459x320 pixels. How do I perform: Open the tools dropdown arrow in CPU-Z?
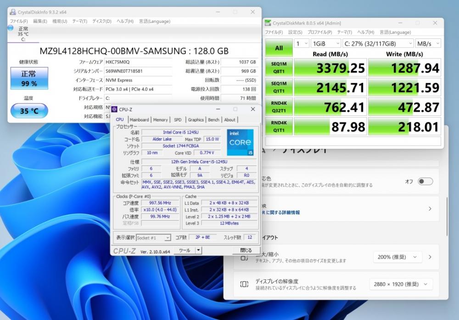[198, 250]
